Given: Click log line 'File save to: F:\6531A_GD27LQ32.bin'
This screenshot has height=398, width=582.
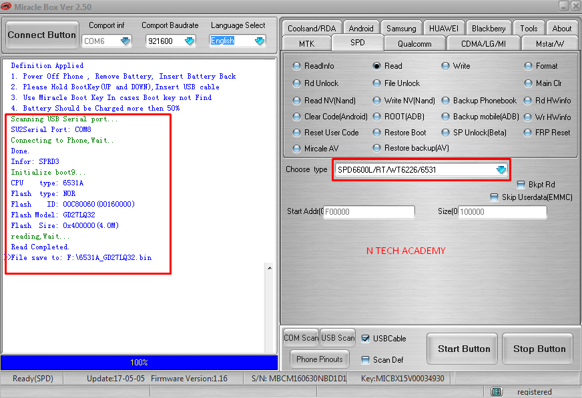Looking at the screenshot, I should click(81, 257).
